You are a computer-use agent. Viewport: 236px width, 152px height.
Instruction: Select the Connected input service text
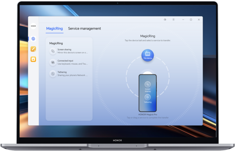click(x=65, y=61)
